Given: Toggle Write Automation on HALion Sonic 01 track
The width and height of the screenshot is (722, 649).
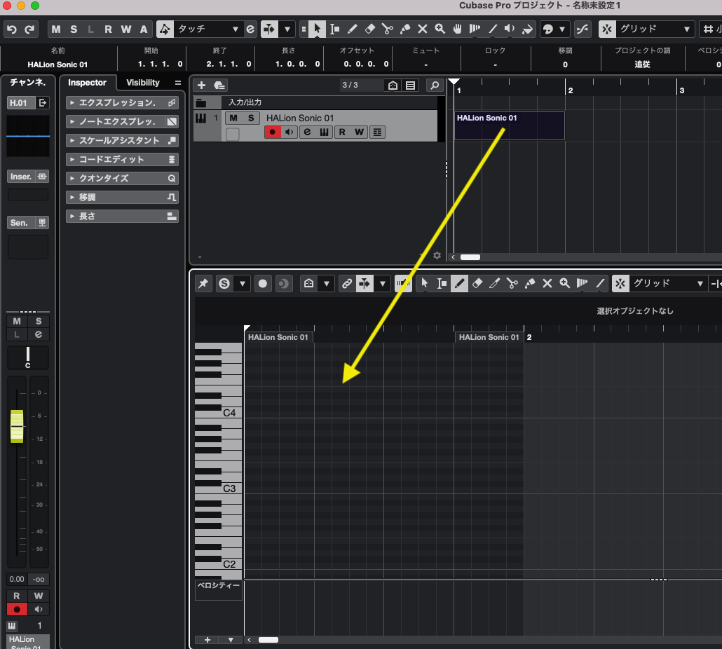Looking at the screenshot, I should [x=359, y=132].
